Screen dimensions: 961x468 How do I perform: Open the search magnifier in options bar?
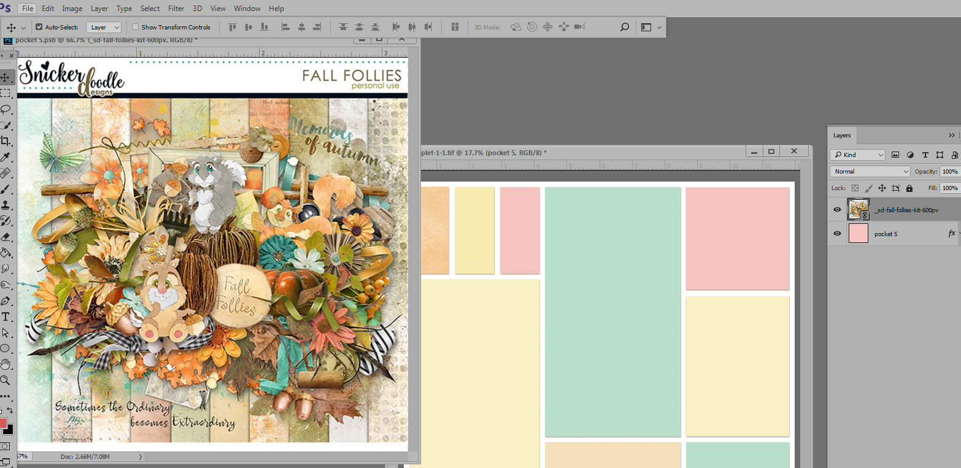[624, 27]
